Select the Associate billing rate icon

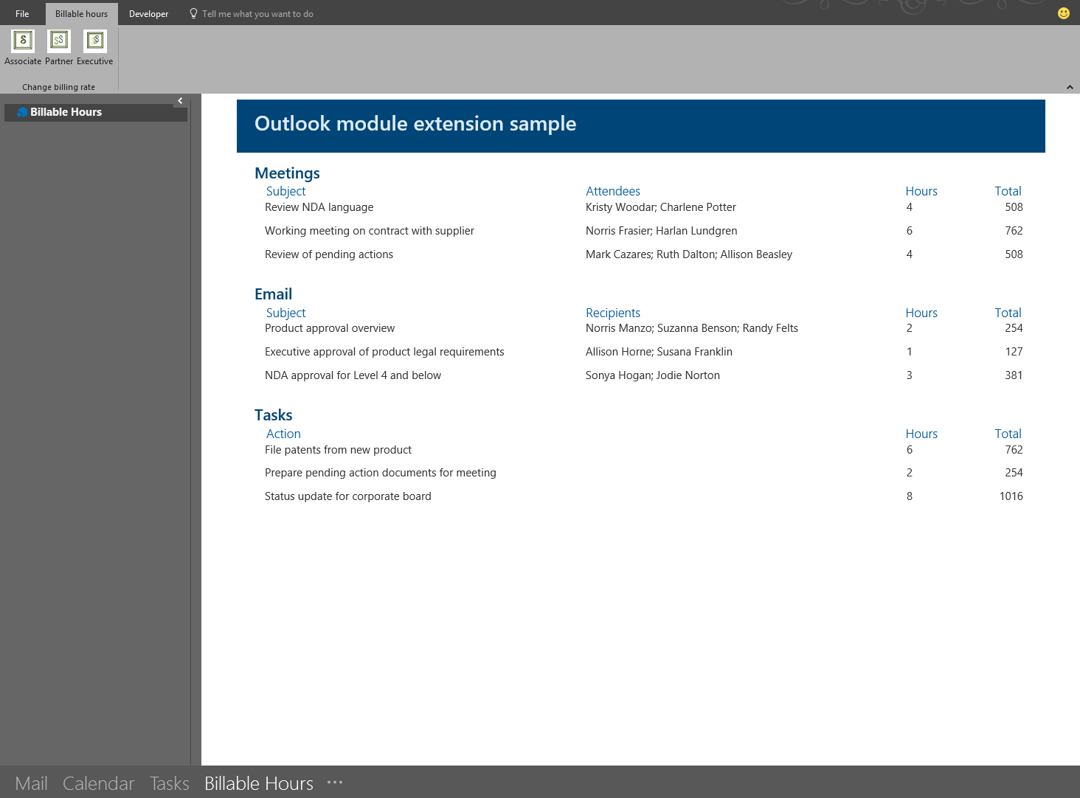[23, 41]
